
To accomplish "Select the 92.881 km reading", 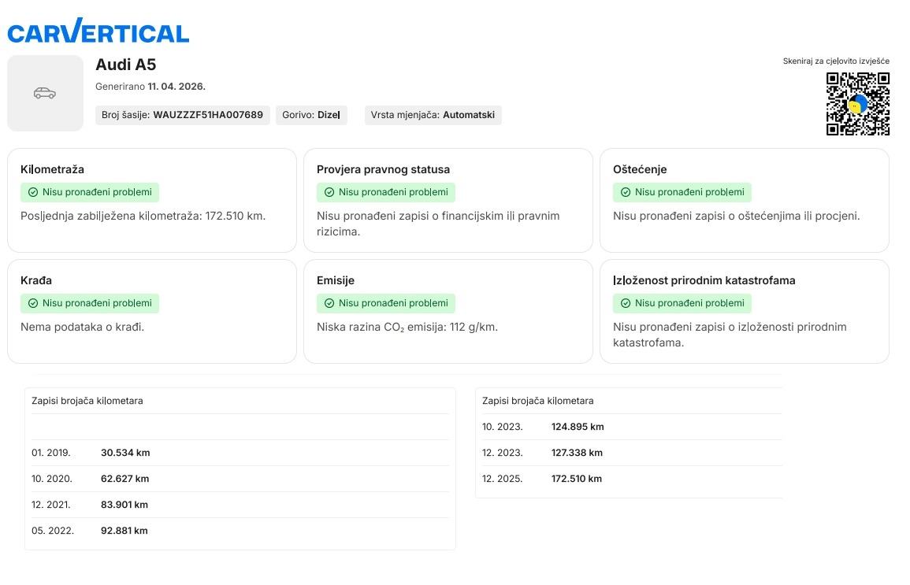I will point(124,531).
